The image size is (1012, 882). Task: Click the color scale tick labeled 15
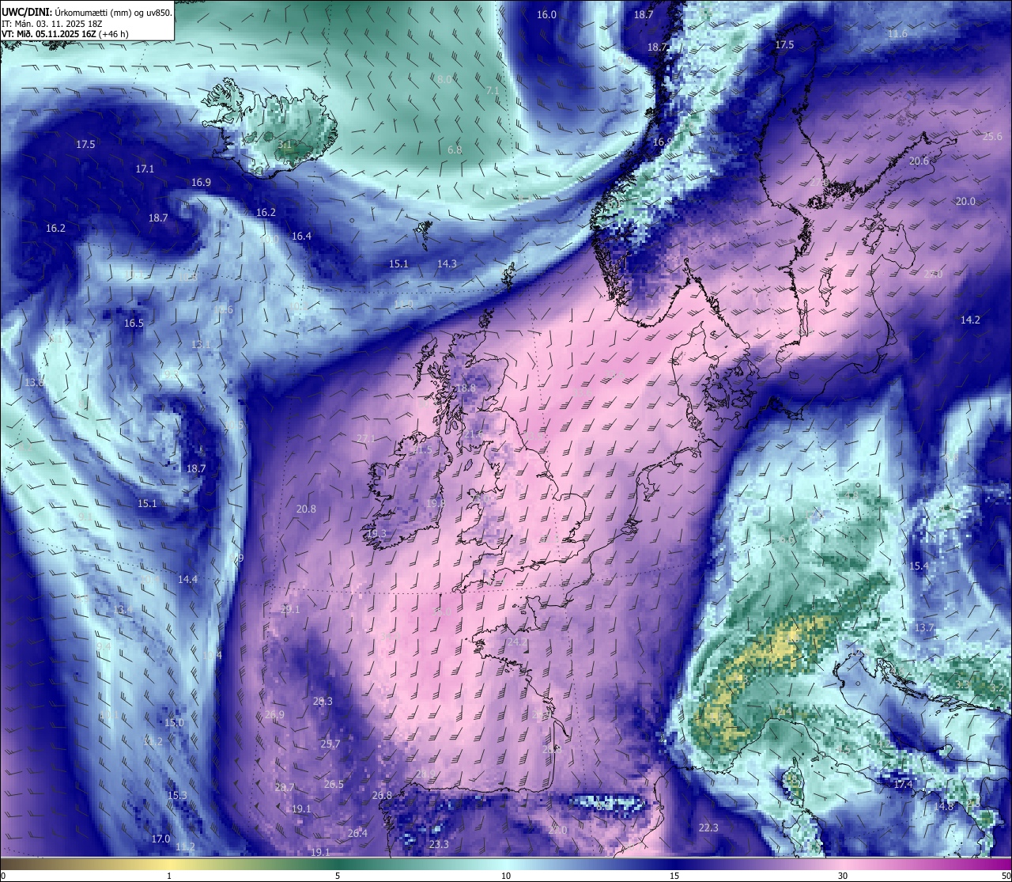point(674,875)
